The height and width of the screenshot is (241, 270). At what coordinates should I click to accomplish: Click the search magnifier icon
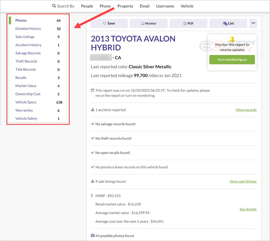click(x=54, y=6)
